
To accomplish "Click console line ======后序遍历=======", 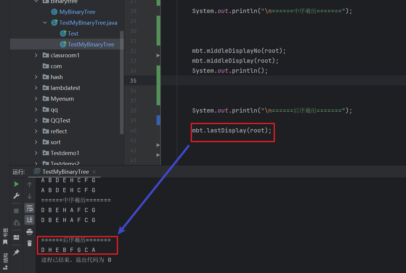I will click(76, 240).
